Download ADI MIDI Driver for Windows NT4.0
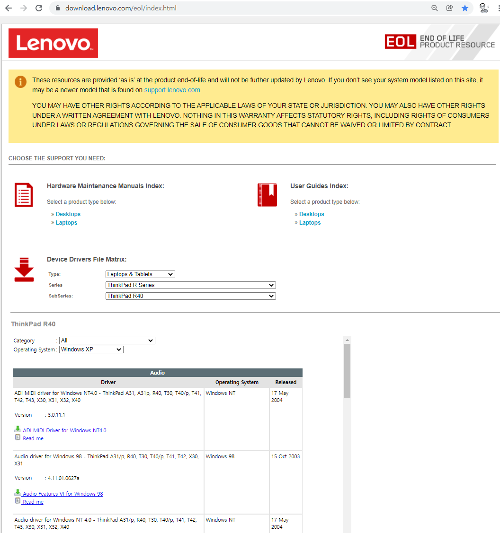 (64, 430)
